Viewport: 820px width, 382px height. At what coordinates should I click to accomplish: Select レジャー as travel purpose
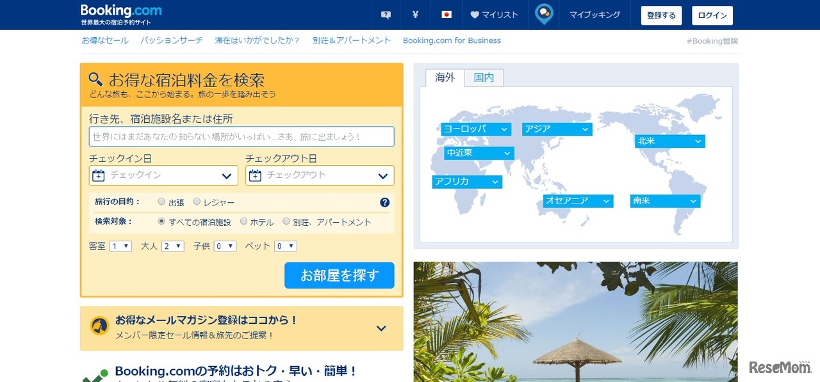coord(197,202)
